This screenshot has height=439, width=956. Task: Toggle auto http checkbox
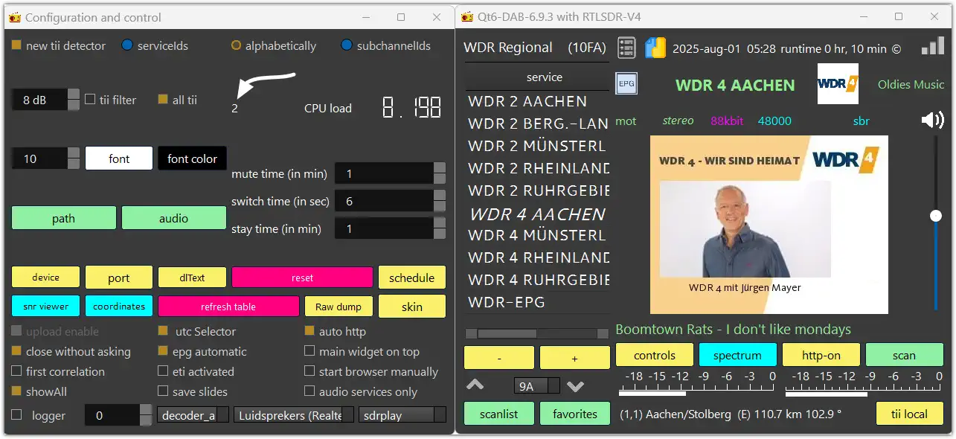309,331
